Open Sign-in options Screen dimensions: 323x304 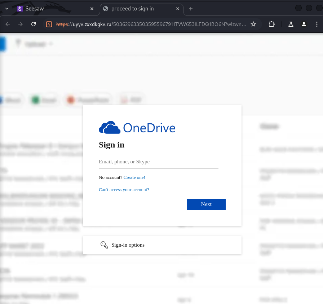[x=162, y=245]
